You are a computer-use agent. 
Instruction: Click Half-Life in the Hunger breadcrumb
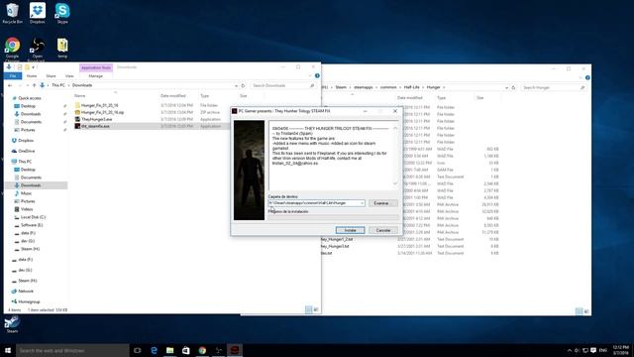(411, 87)
